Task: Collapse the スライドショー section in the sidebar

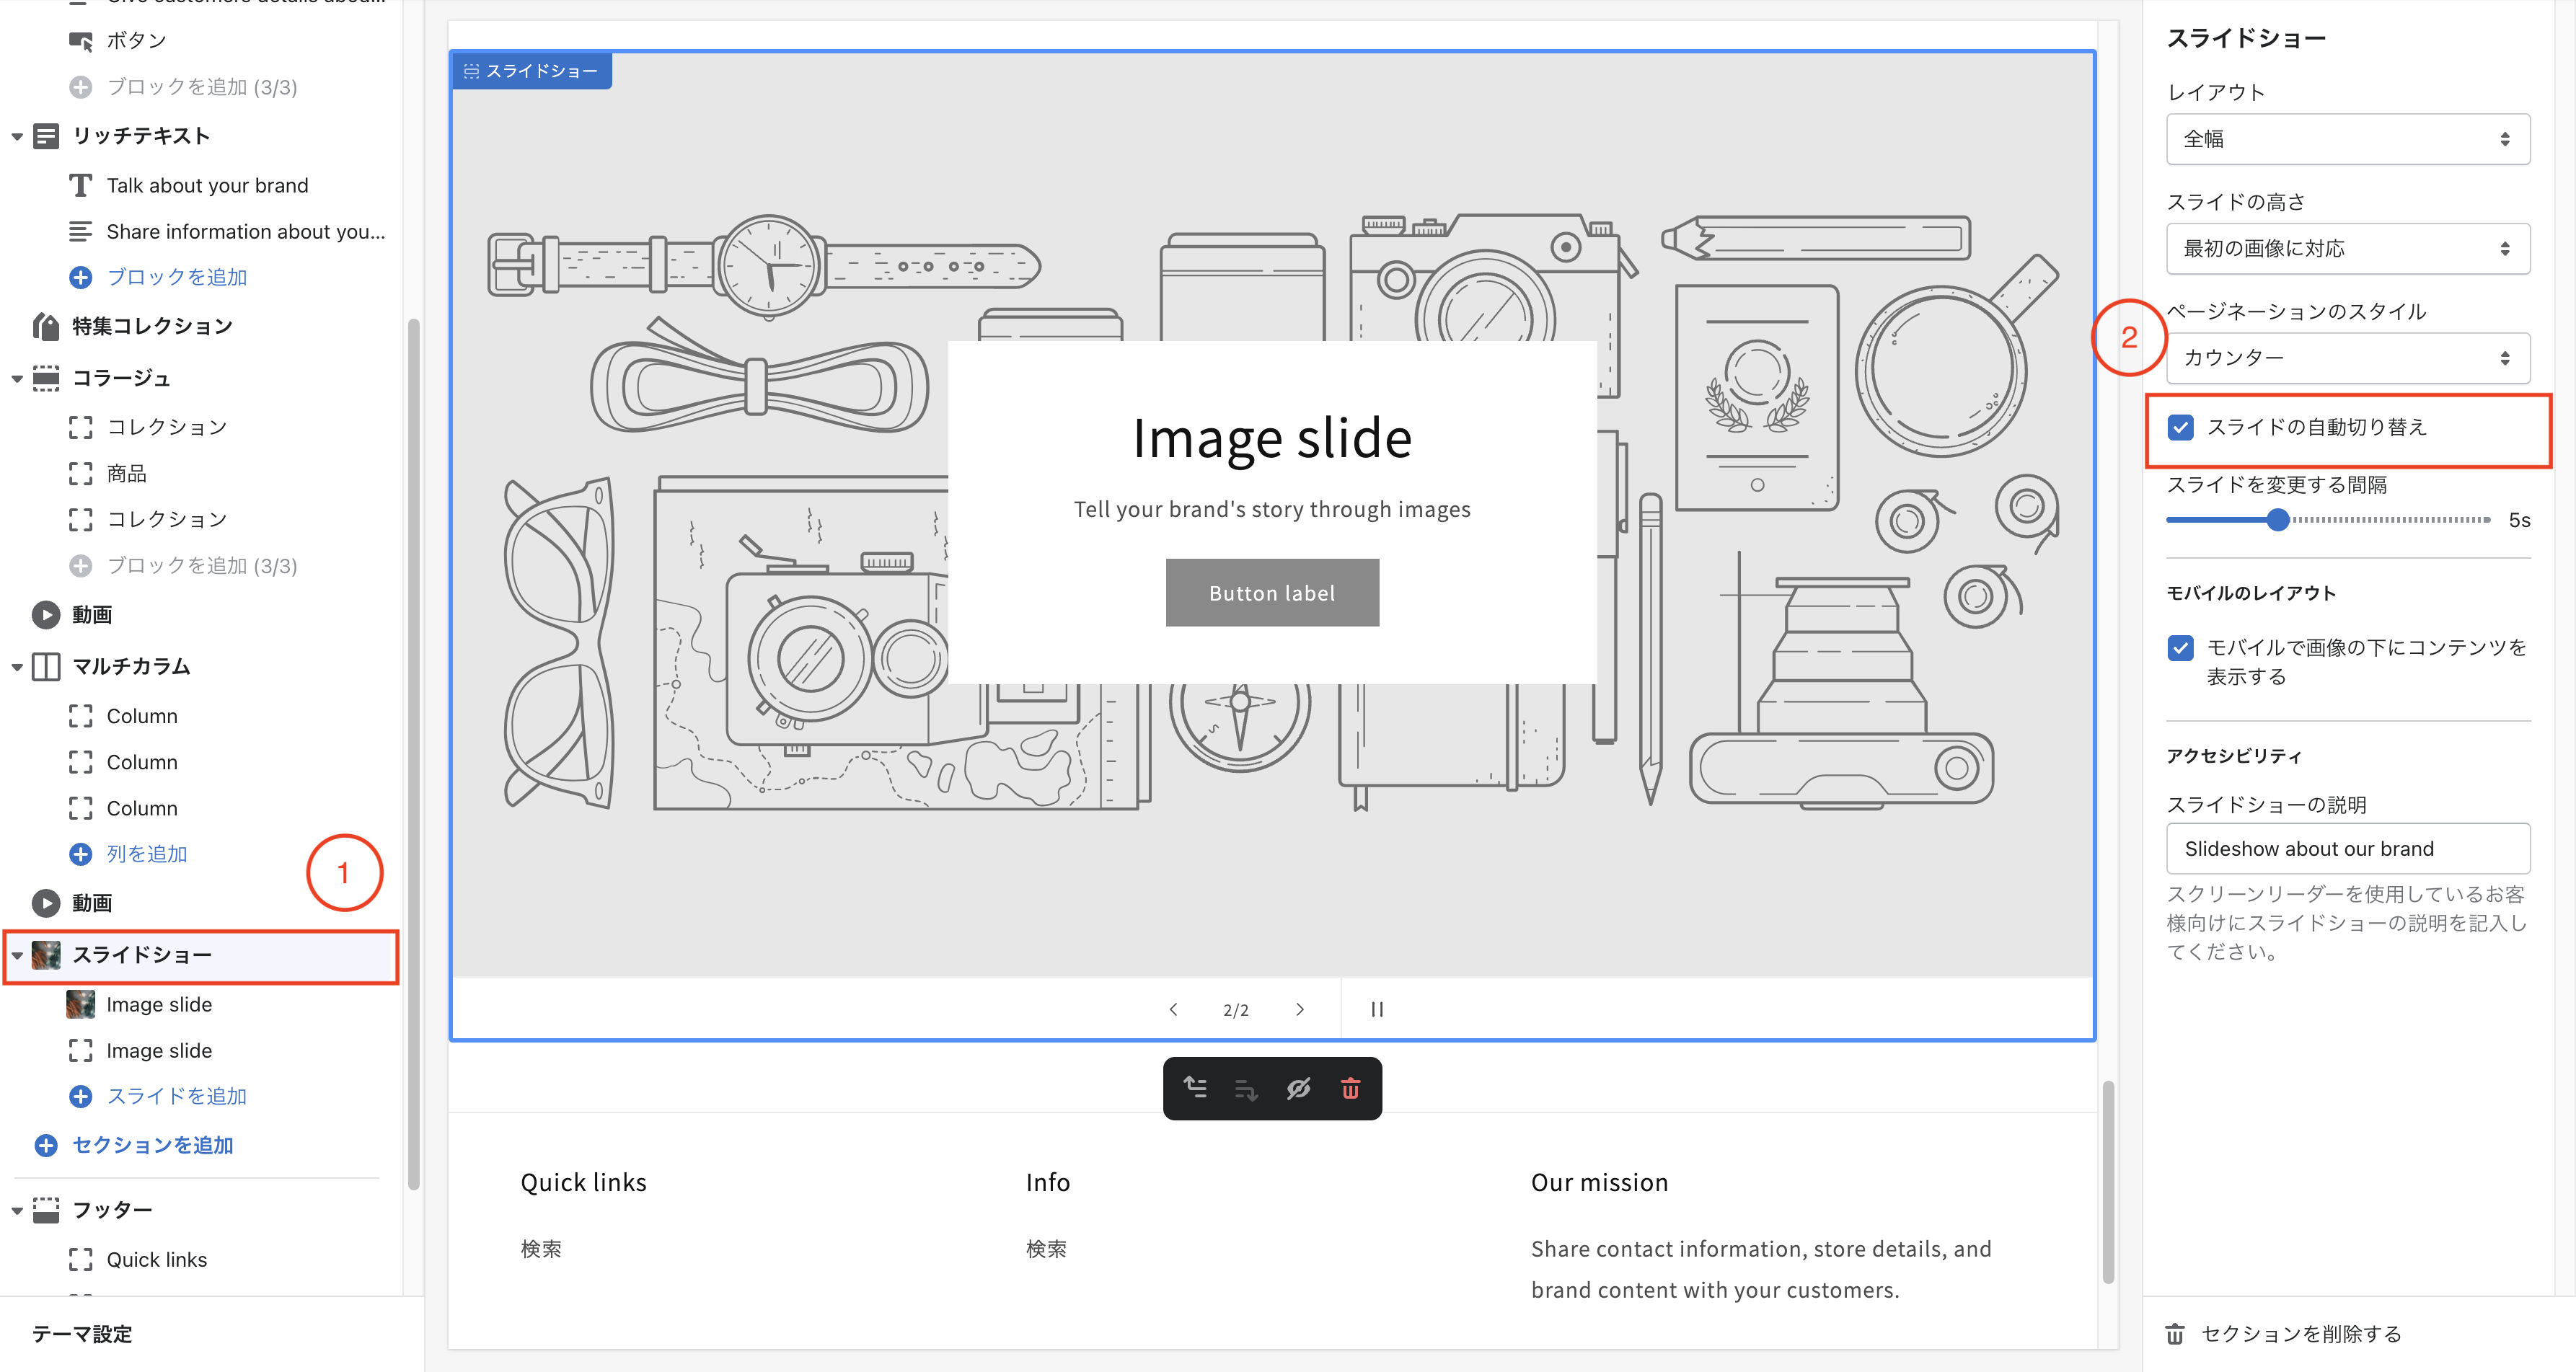Action: click(16, 956)
